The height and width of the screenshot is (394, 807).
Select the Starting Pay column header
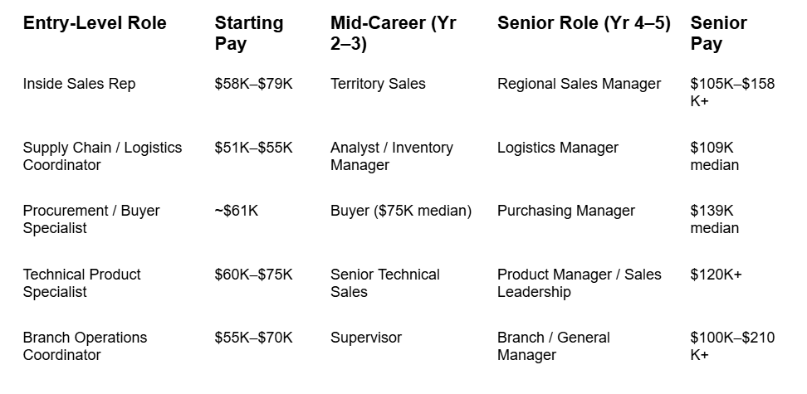(x=249, y=33)
